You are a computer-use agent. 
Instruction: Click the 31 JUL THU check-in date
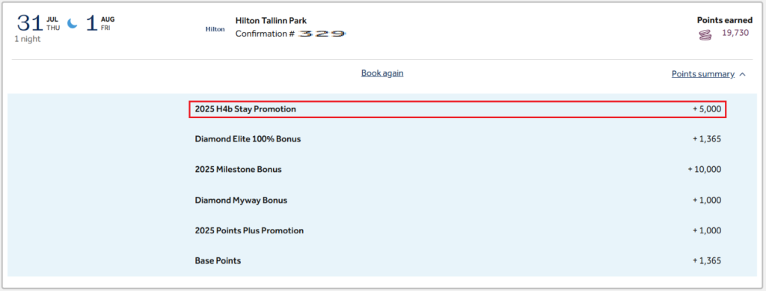click(x=38, y=23)
